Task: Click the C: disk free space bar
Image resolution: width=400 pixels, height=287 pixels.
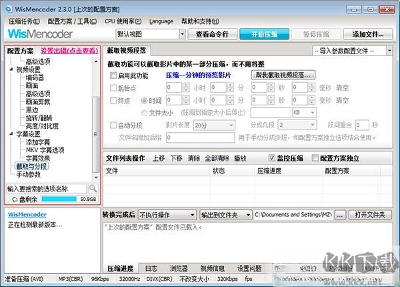Action: (x=59, y=199)
